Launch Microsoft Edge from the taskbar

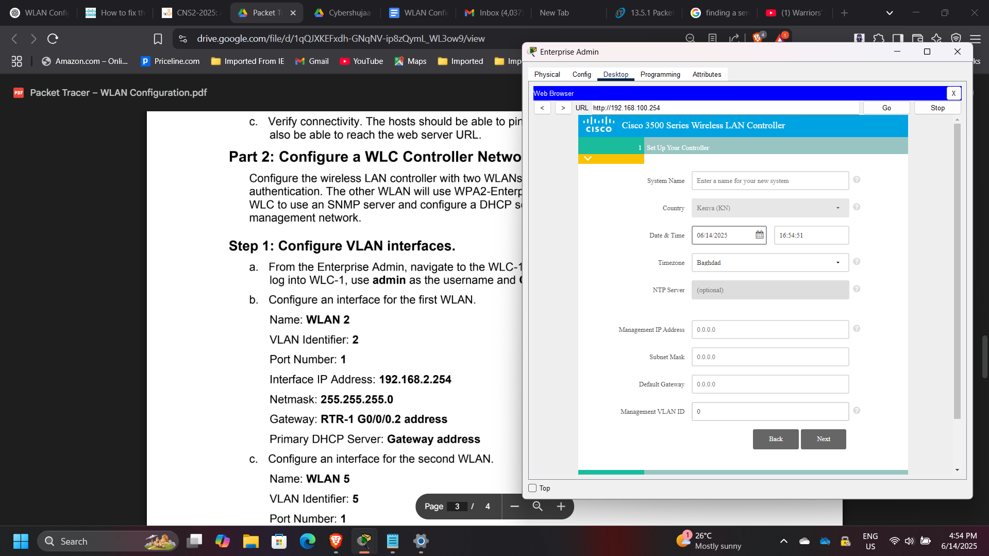307,541
